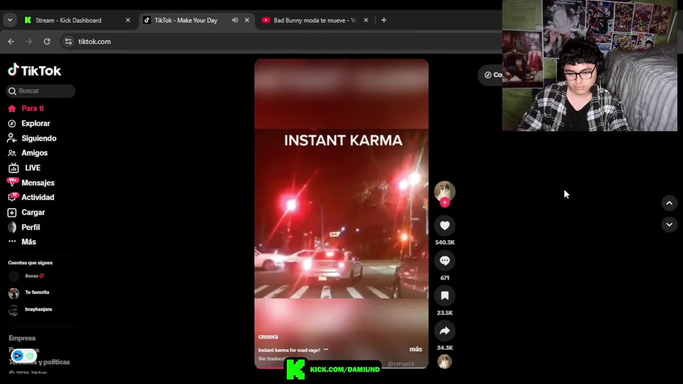This screenshot has width=683, height=384.
Task: Open cmsera's profile avatar beside the video
Action: pos(444,191)
